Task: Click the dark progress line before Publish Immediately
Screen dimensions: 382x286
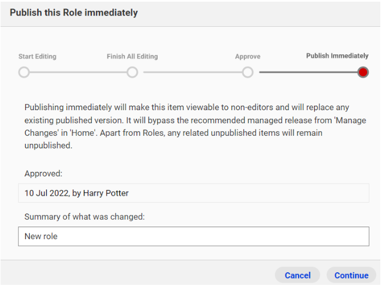Action: [308, 72]
